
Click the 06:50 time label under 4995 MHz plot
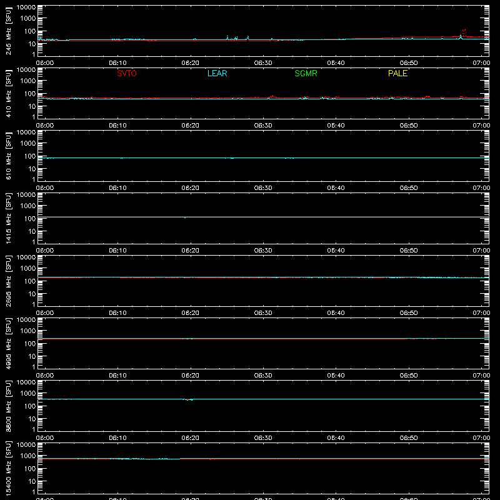[409, 376]
